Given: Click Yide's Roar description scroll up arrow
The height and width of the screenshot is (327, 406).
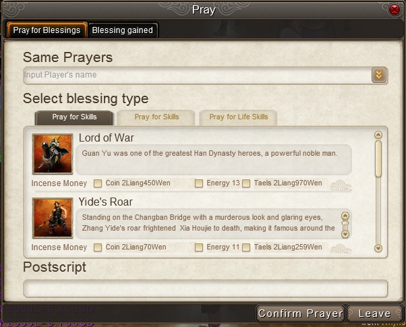Looking at the screenshot, I should point(345,216).
